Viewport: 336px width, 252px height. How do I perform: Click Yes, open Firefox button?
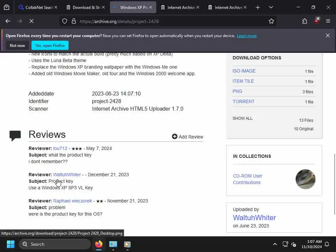[x=50, y=45]
